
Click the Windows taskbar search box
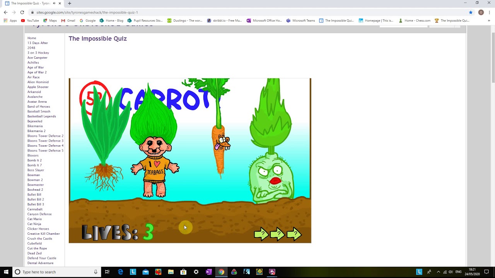pos(56,272)
